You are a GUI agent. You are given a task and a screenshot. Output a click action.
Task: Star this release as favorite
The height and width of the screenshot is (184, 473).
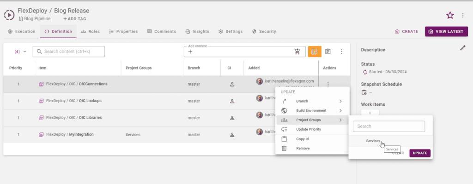(450, 15)
